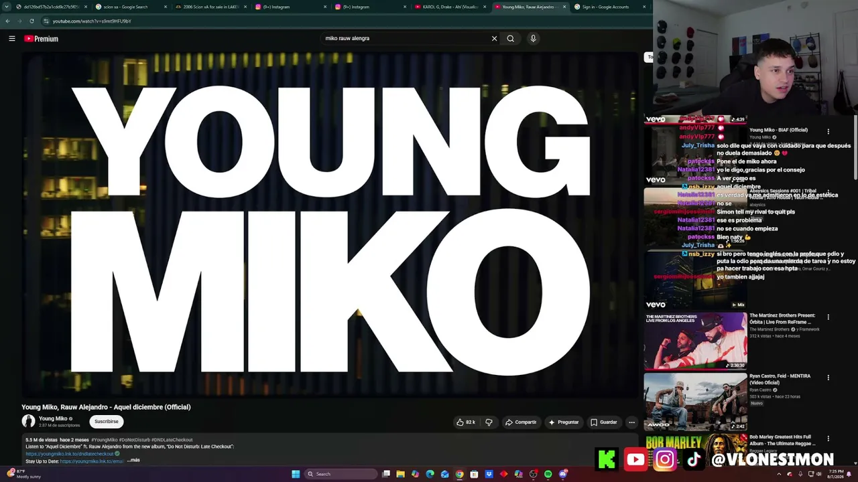Select the browser address bar URL
This screenshot has height=482, width=858.
[92, 21]
